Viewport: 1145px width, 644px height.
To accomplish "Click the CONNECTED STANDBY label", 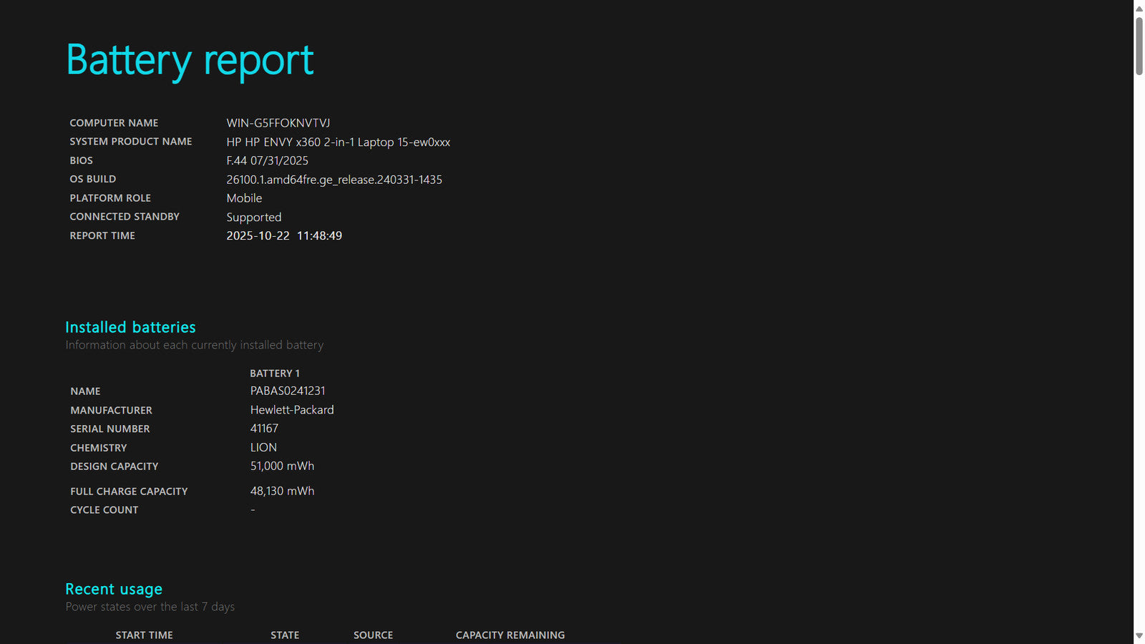I will (125, 217).
